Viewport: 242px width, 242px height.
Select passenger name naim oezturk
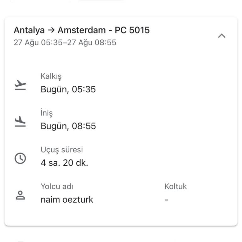tap(67, 199)
